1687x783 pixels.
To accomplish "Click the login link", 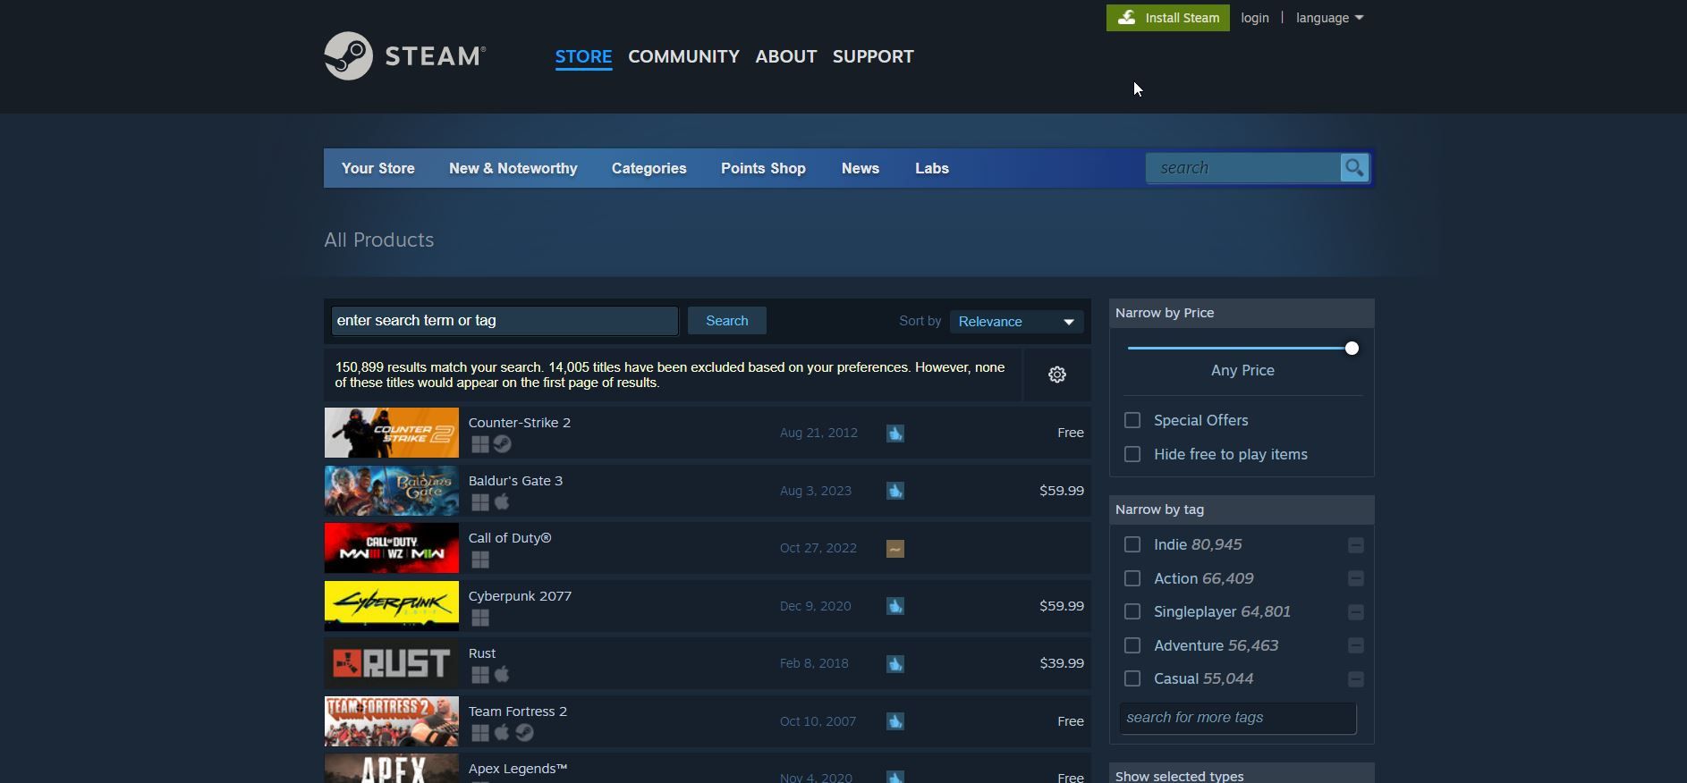I will 1254,18.
